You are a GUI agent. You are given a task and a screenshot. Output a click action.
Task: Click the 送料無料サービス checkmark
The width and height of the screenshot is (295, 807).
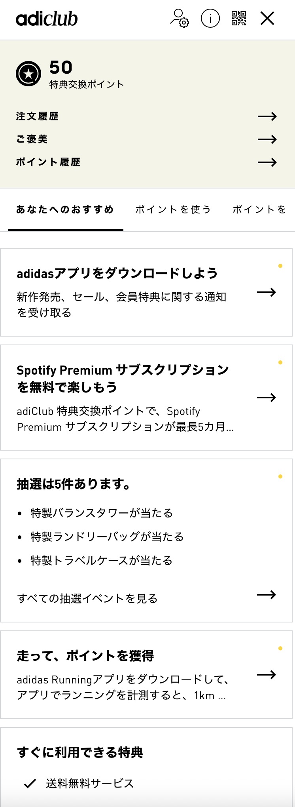[x=30, y=783]
